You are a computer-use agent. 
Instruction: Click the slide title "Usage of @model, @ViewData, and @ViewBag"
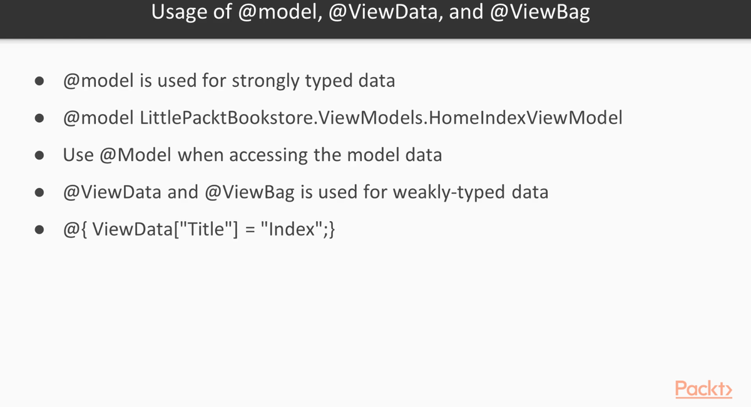[370, 13]
